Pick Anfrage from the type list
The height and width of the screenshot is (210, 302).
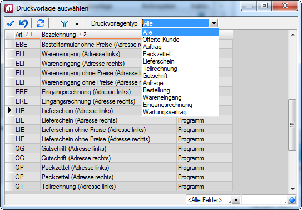click(x=180, y=83)
